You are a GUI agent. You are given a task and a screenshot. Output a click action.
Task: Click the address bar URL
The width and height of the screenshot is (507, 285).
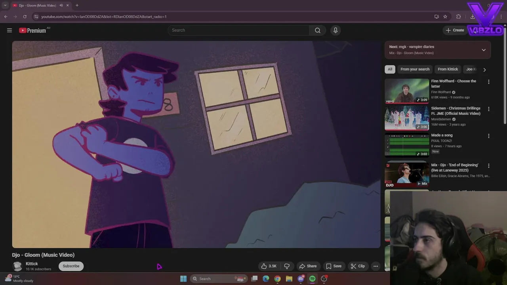(104, 17)
